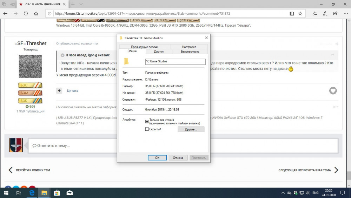Click the Ответить в тему reply field
The width and height of the screenshot is (351, 198).
(x=183, y=145)
